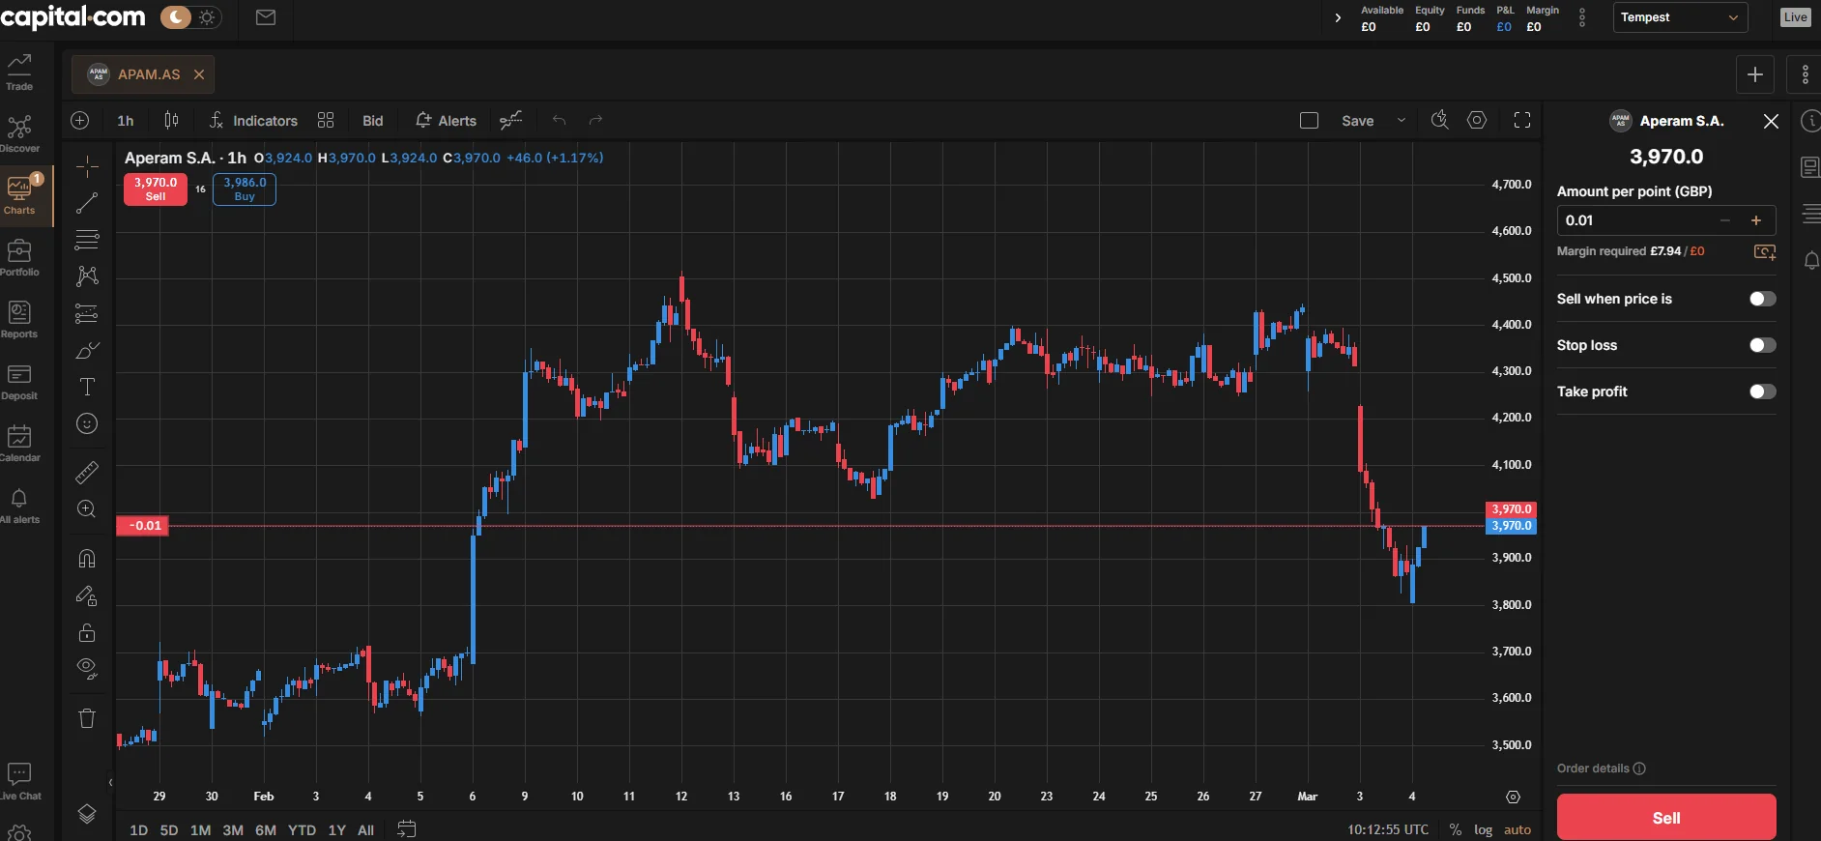This screenshot has height=841, width=1821.
Task: Undo the last chart action
Action: (559, 120)
